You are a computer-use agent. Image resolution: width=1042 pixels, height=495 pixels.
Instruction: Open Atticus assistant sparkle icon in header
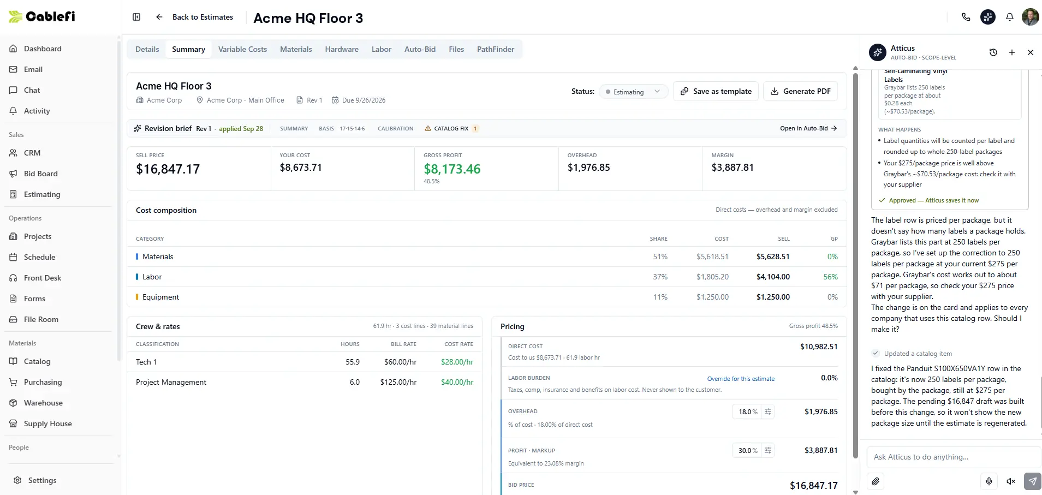click(988, 17)
